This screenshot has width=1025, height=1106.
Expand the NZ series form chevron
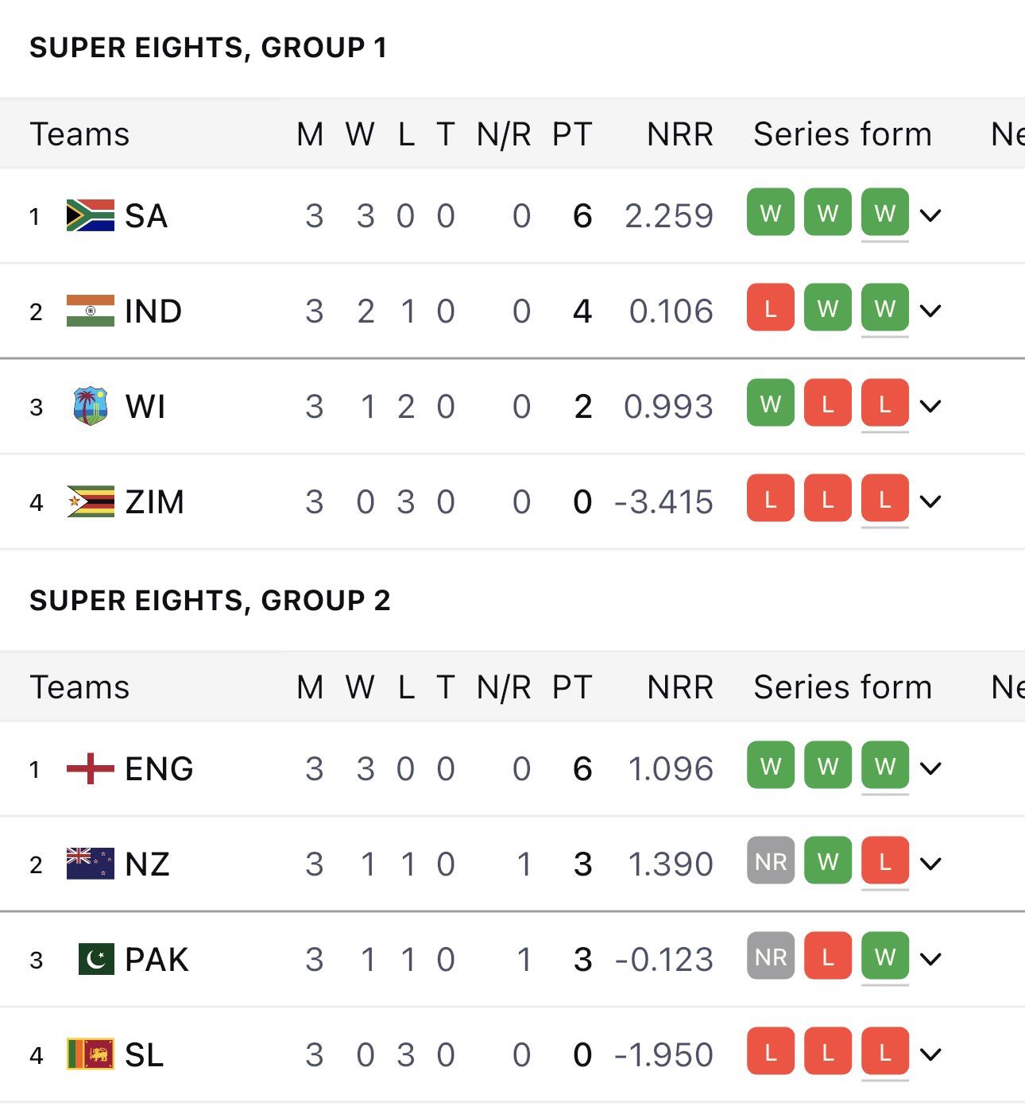coord(930,864)
